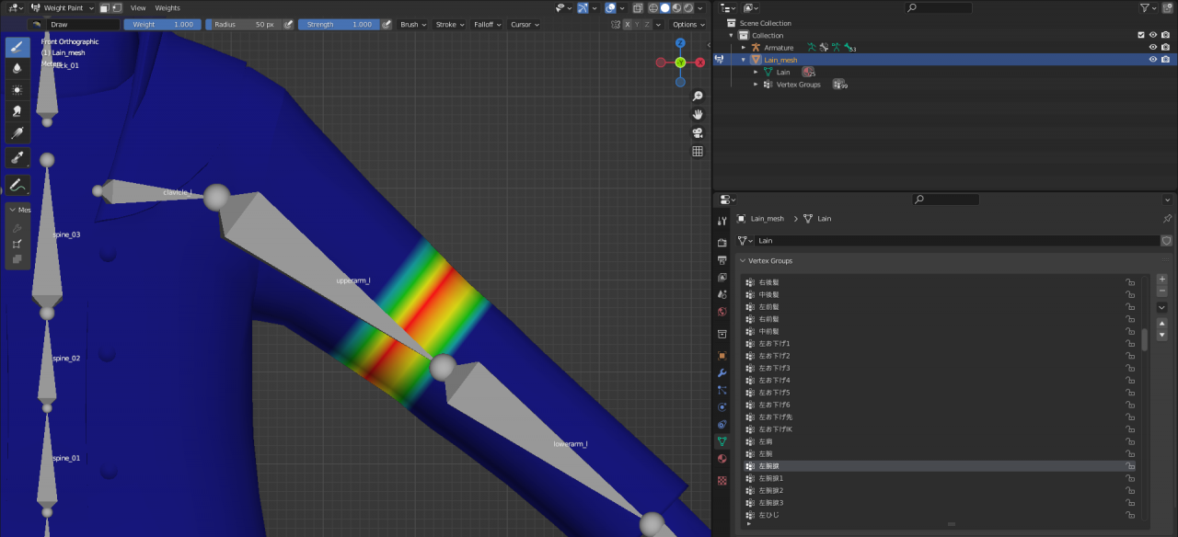
Task: Click the pan hand icon in viewport
Action: [x=698, y=114]
